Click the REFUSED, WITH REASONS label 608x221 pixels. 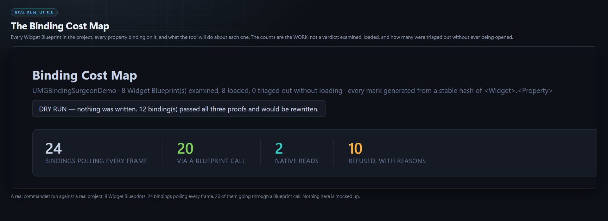(x=387, y=161)
